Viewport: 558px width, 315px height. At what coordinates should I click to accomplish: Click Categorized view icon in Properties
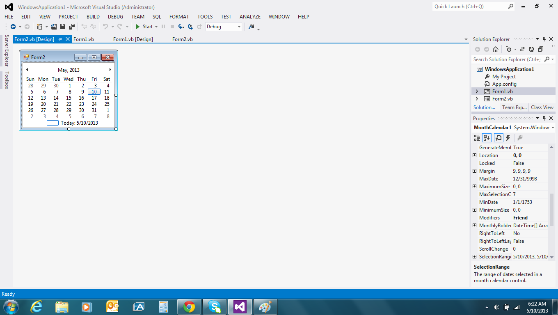pos(477,138)
